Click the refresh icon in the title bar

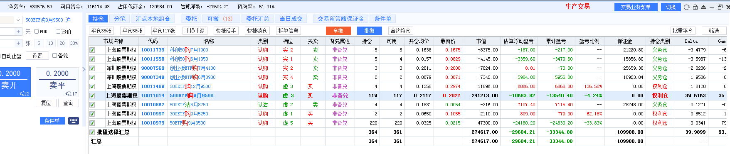click(x=687, y=7)
